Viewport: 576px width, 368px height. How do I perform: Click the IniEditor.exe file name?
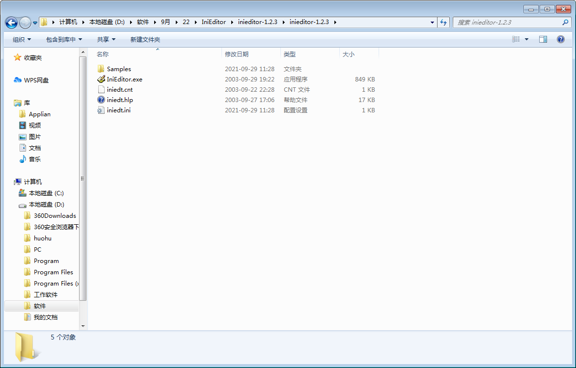click(x=125, y=79)
